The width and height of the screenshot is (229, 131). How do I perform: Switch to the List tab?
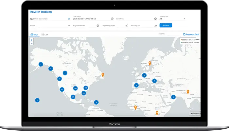click(x=45, y=35)
